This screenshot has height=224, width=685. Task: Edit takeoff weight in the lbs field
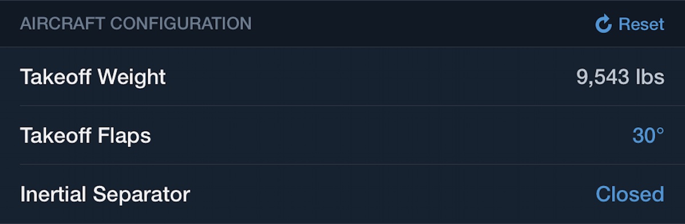620,77
